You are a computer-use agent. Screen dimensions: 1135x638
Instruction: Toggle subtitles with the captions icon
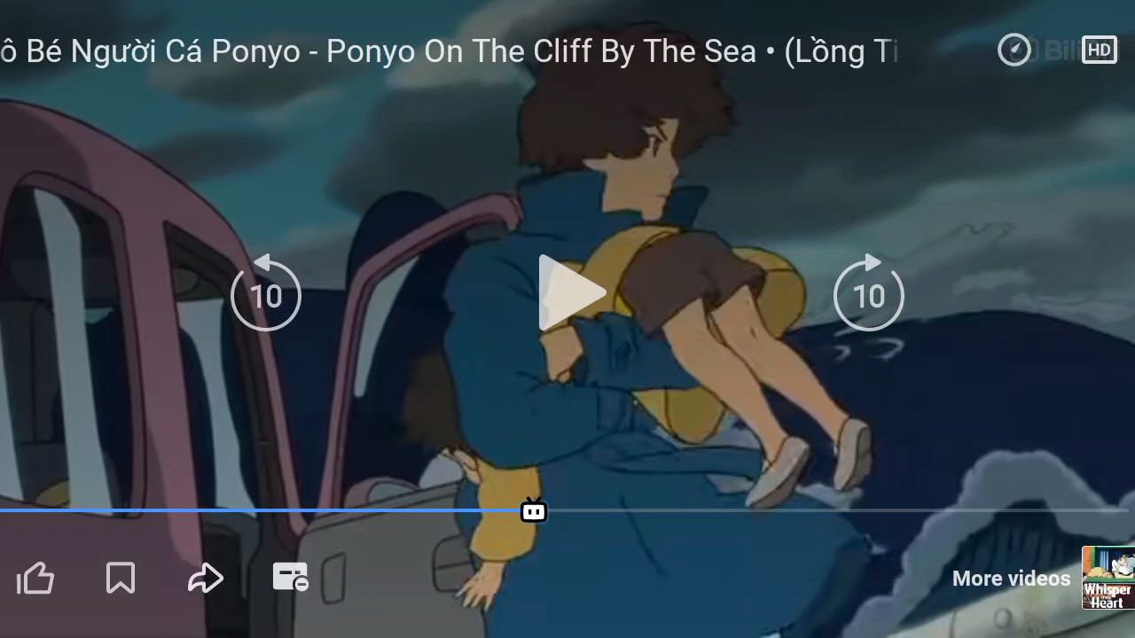click(x=290, y=577)
